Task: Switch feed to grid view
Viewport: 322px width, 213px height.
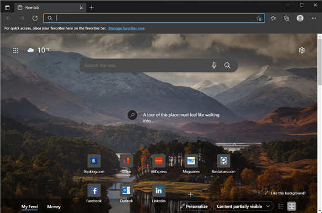Action: click(x=292, y=206)
